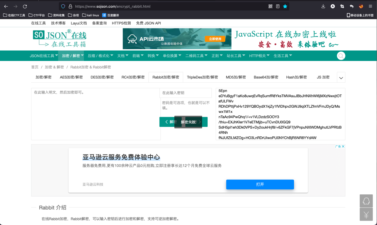
Task: Expand the 文档 dropdown menu
Action: [123, 56]
